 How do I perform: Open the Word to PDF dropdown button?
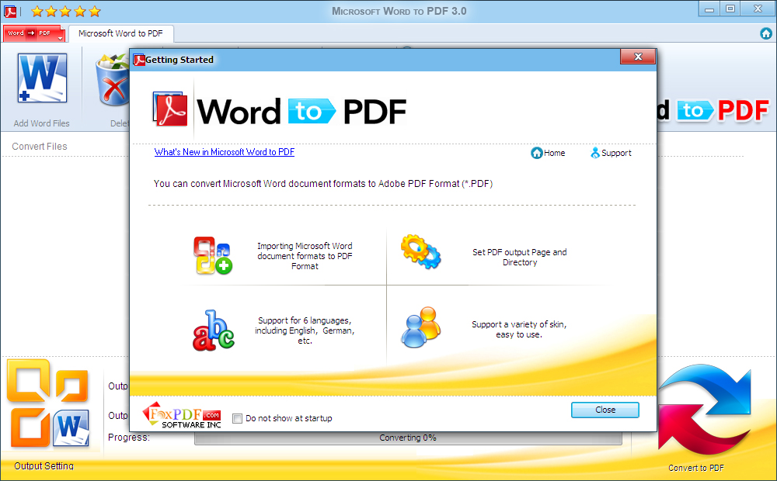[x=33, y=33]
